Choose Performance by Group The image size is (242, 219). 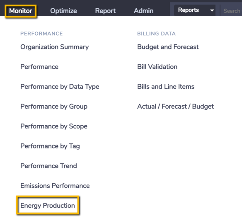54,107
